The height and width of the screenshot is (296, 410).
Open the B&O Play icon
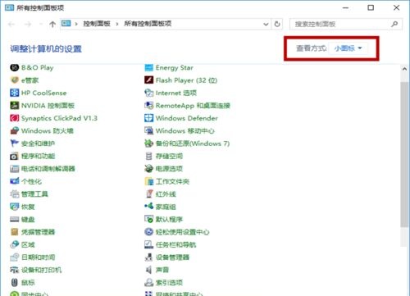(x=14, y=67)
